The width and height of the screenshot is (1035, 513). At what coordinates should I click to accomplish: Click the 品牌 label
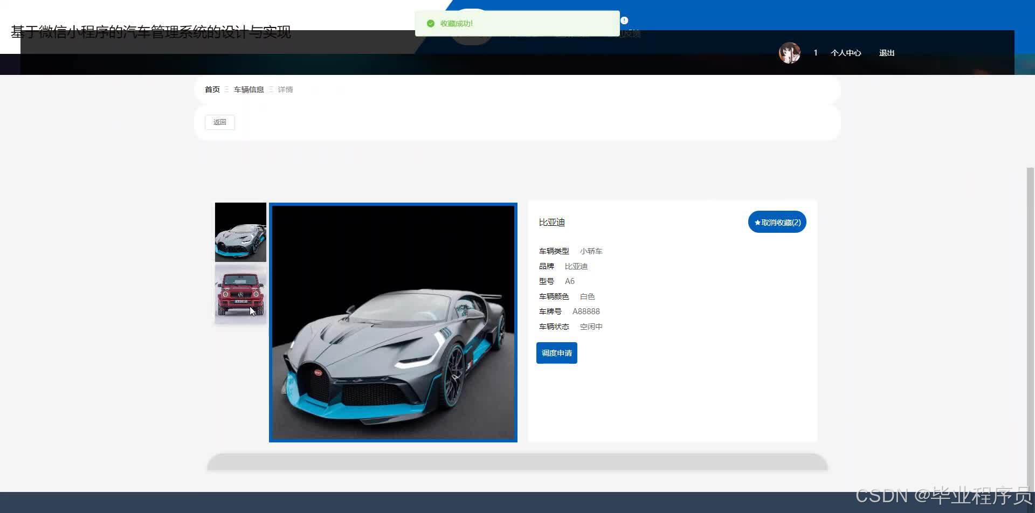click(x=547, y=266)
